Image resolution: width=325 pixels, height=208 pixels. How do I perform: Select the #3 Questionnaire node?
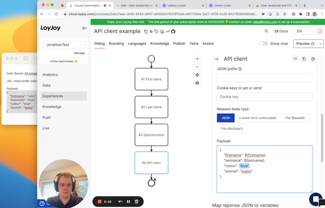[x=151, y=135]
